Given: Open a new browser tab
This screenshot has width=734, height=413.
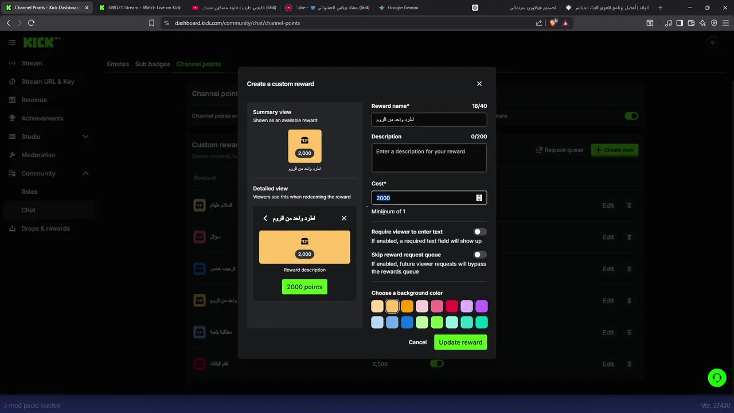Looking at the screenshot, I should (x=660, y=7).
